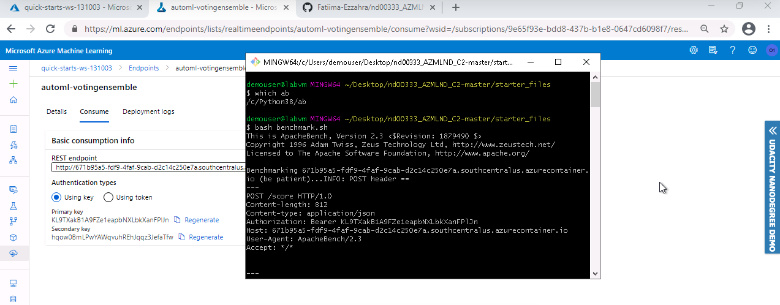This screenshot has height=305, width=780.
Task: Regenerate the primary key
Action: coord(202,220)
